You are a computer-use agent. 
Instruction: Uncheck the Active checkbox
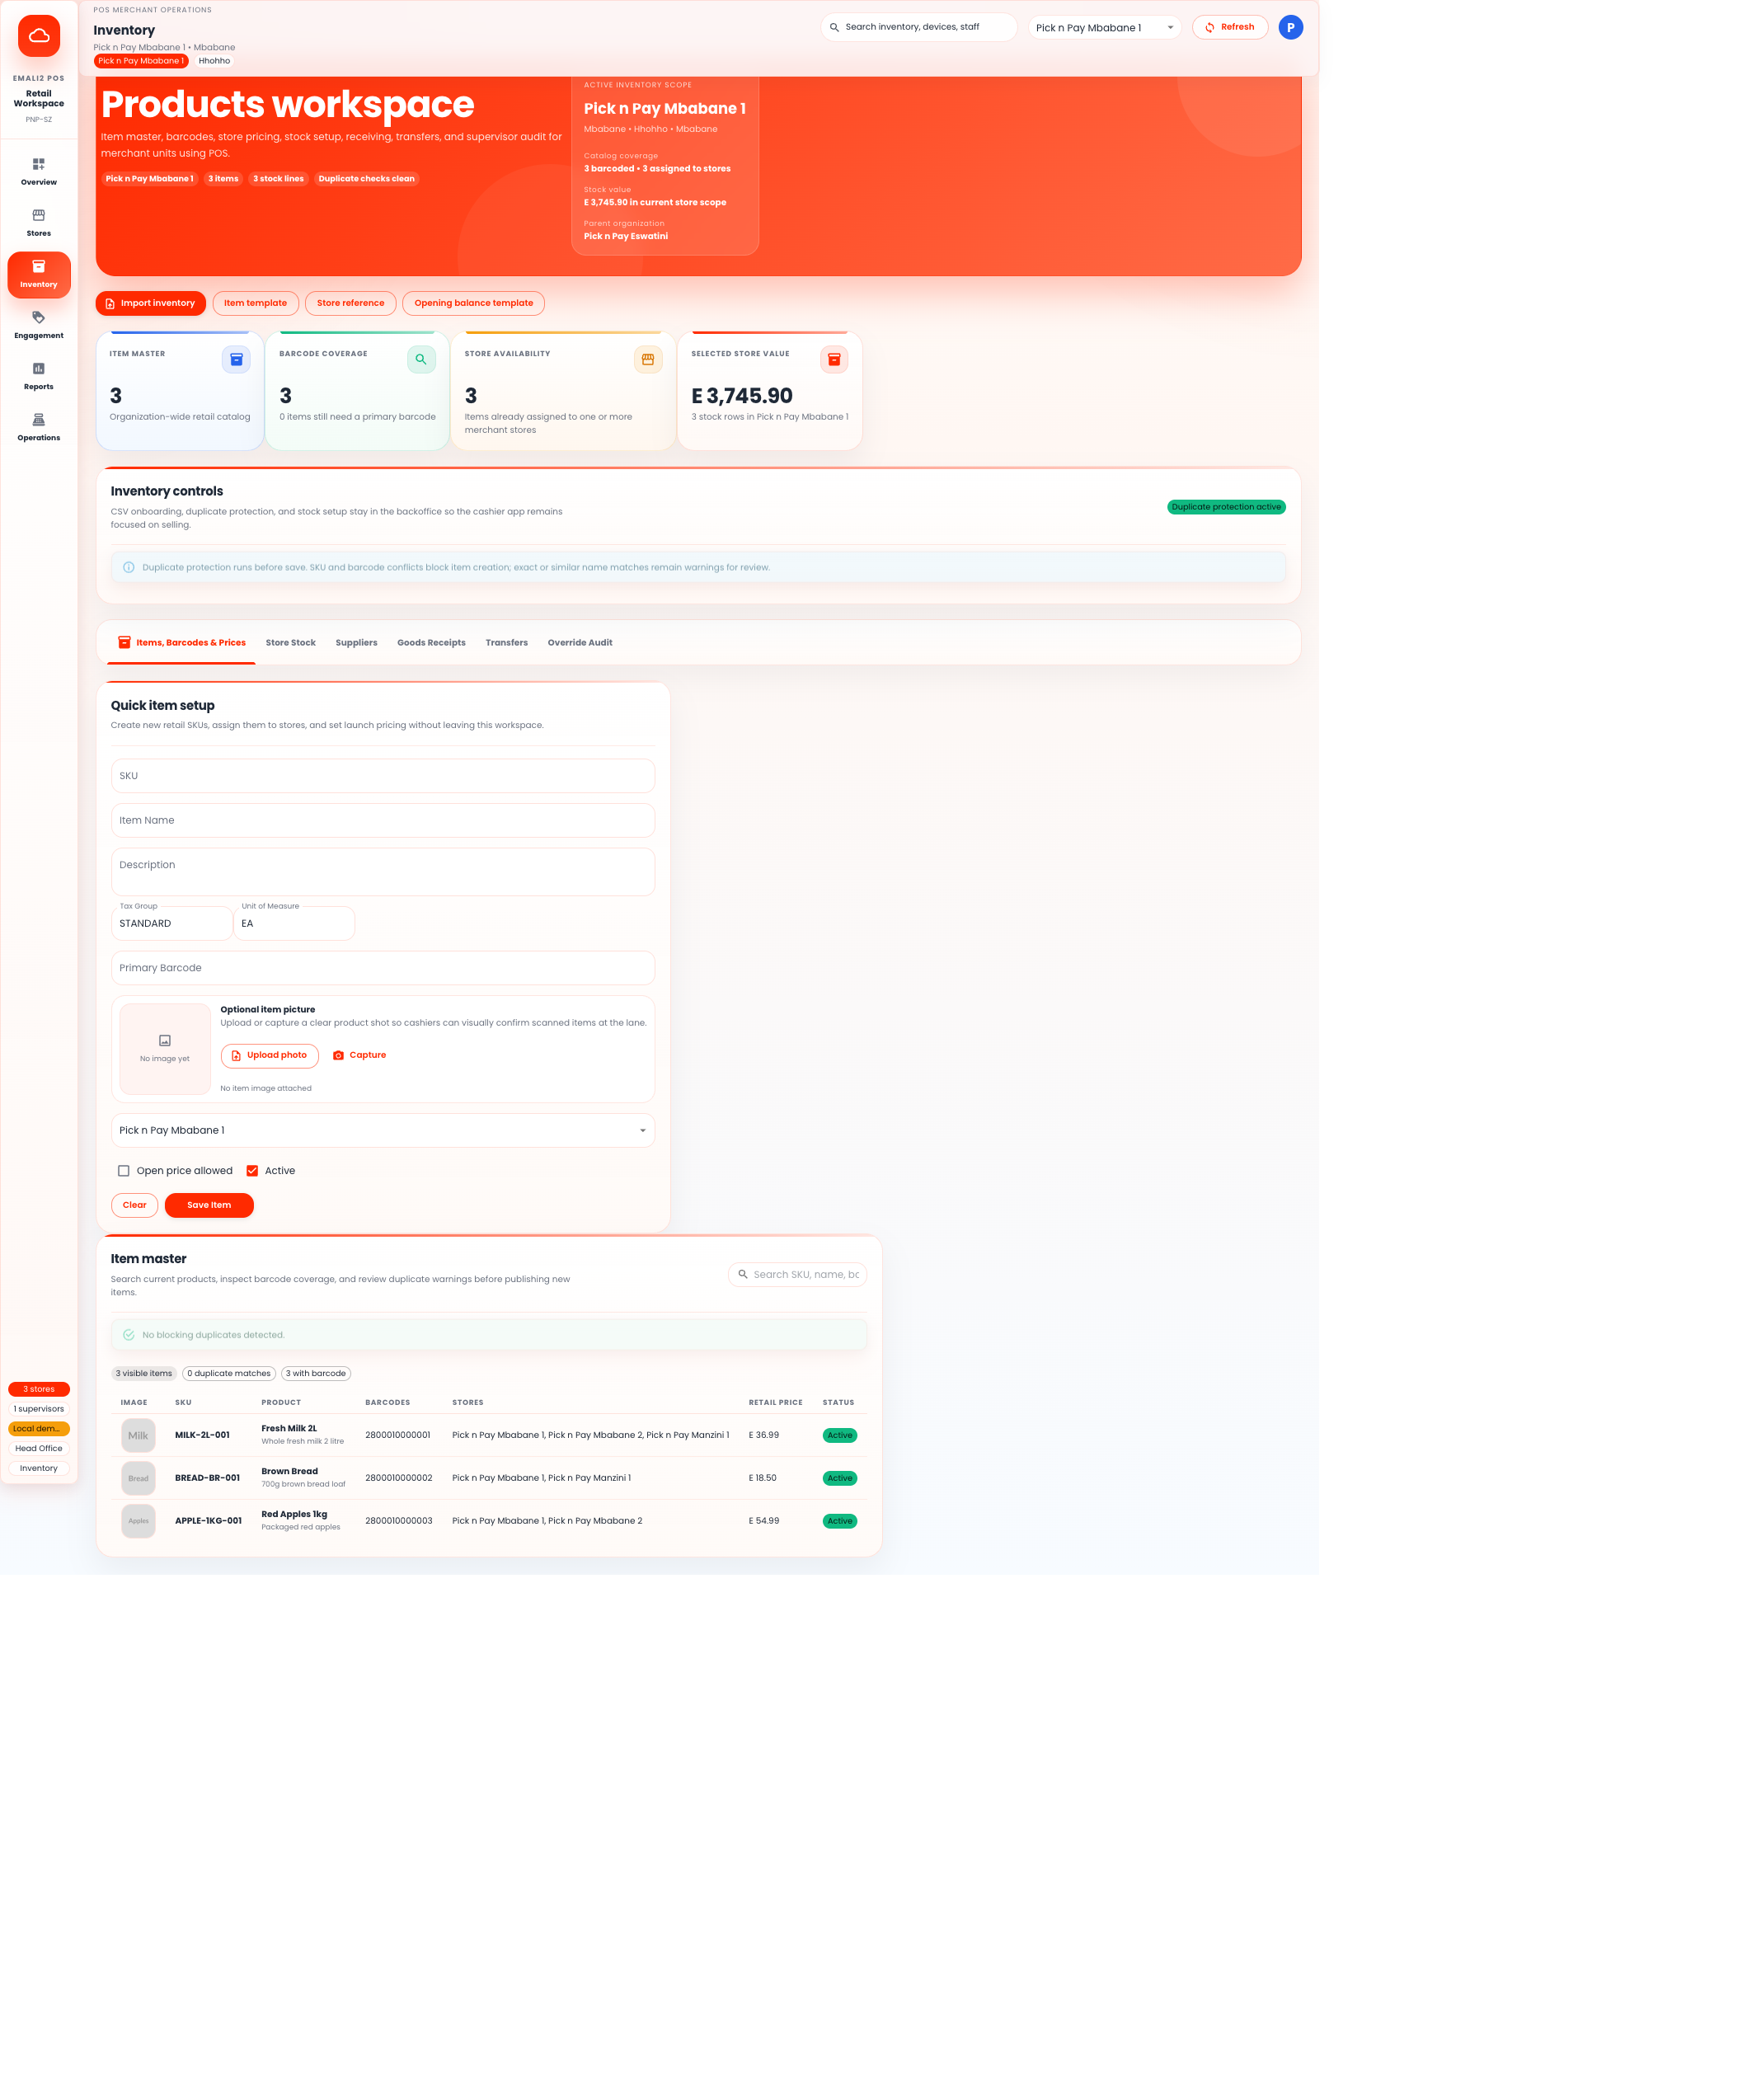tap(252, 1171)
